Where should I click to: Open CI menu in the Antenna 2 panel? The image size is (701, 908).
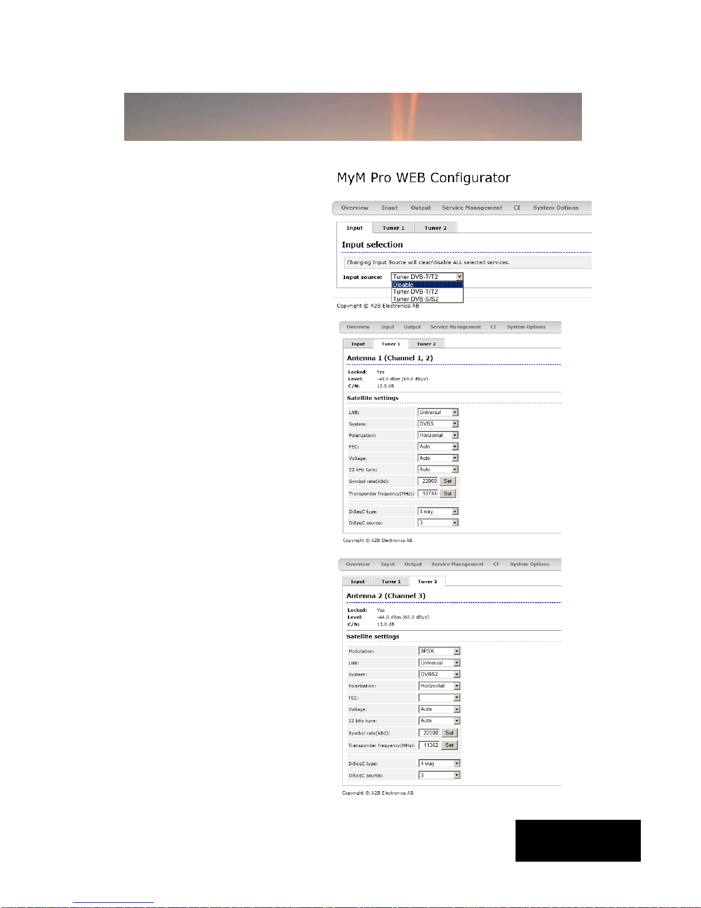(496, 564)
